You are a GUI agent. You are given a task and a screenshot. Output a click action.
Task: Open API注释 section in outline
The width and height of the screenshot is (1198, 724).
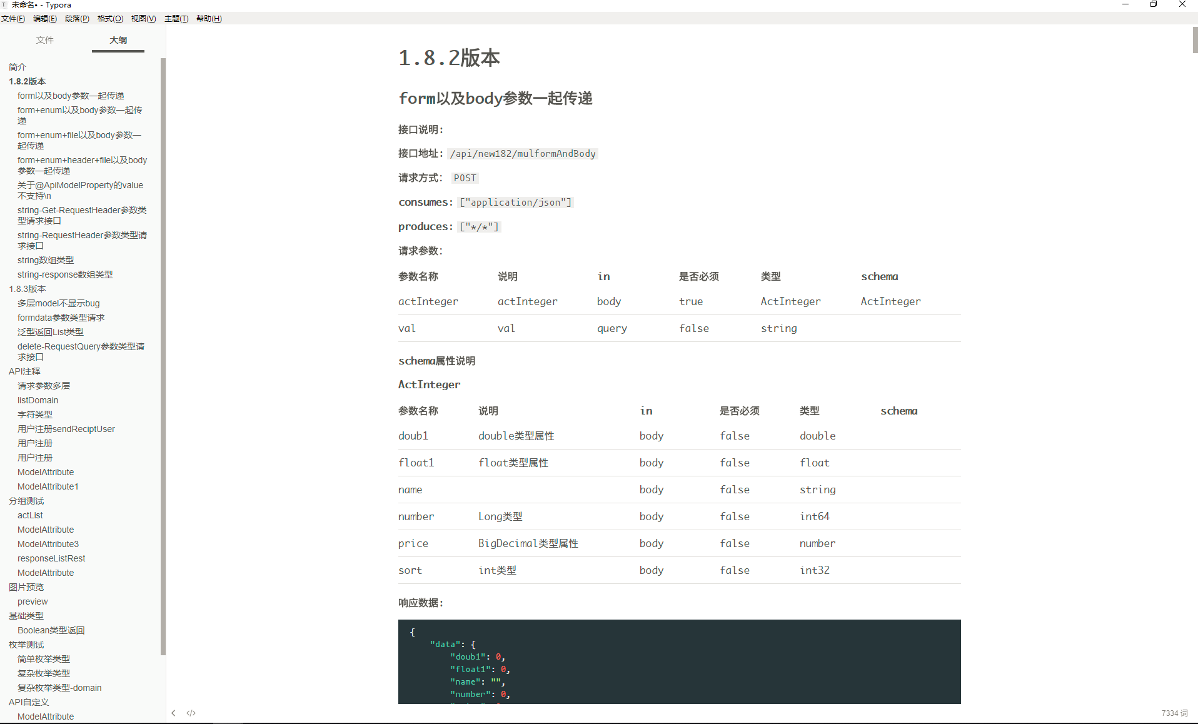[x=24, y=371]
